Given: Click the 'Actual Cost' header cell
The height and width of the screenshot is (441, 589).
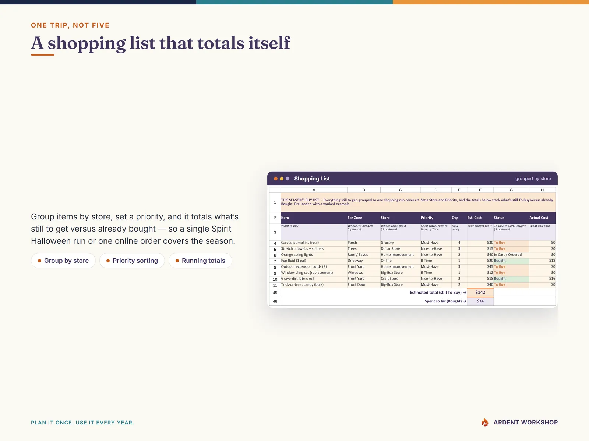Looking at the screenshot, I should click(542, 218).
